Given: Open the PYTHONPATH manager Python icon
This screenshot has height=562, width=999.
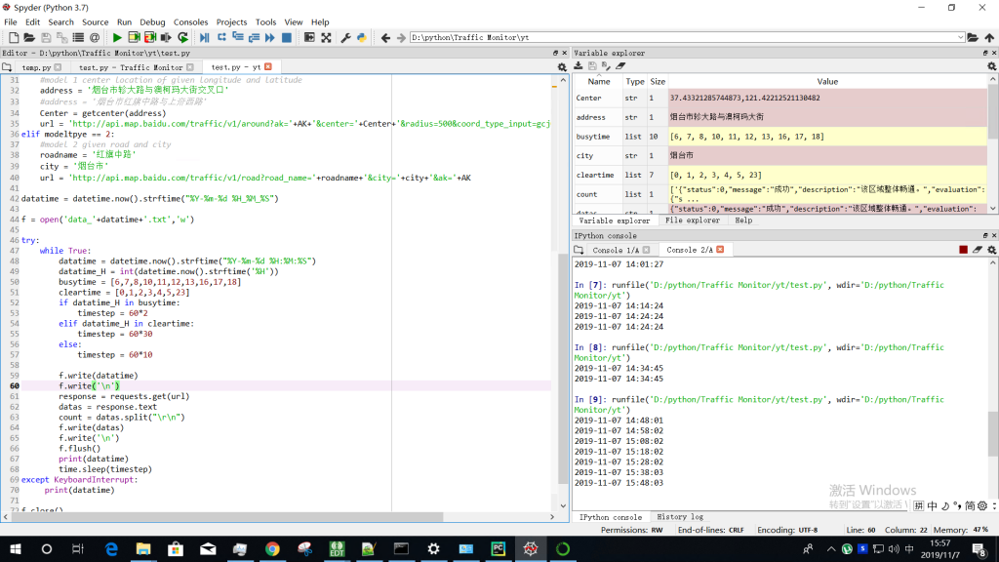Looking at the screenshot, I should tap(361, 38).
